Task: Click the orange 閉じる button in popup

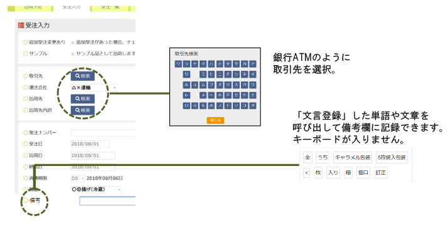Action: [x=215, y=120]
